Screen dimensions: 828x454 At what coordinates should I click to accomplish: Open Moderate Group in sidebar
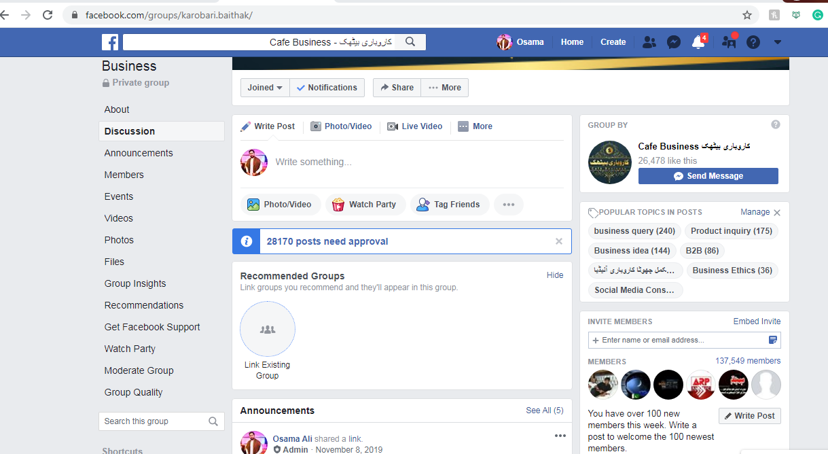pos(139,370)
